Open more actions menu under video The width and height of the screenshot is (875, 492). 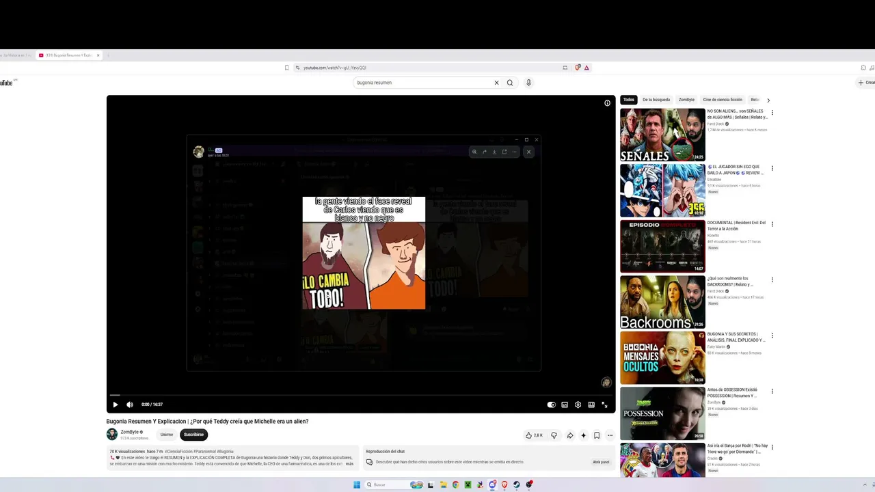click(610, 435)
